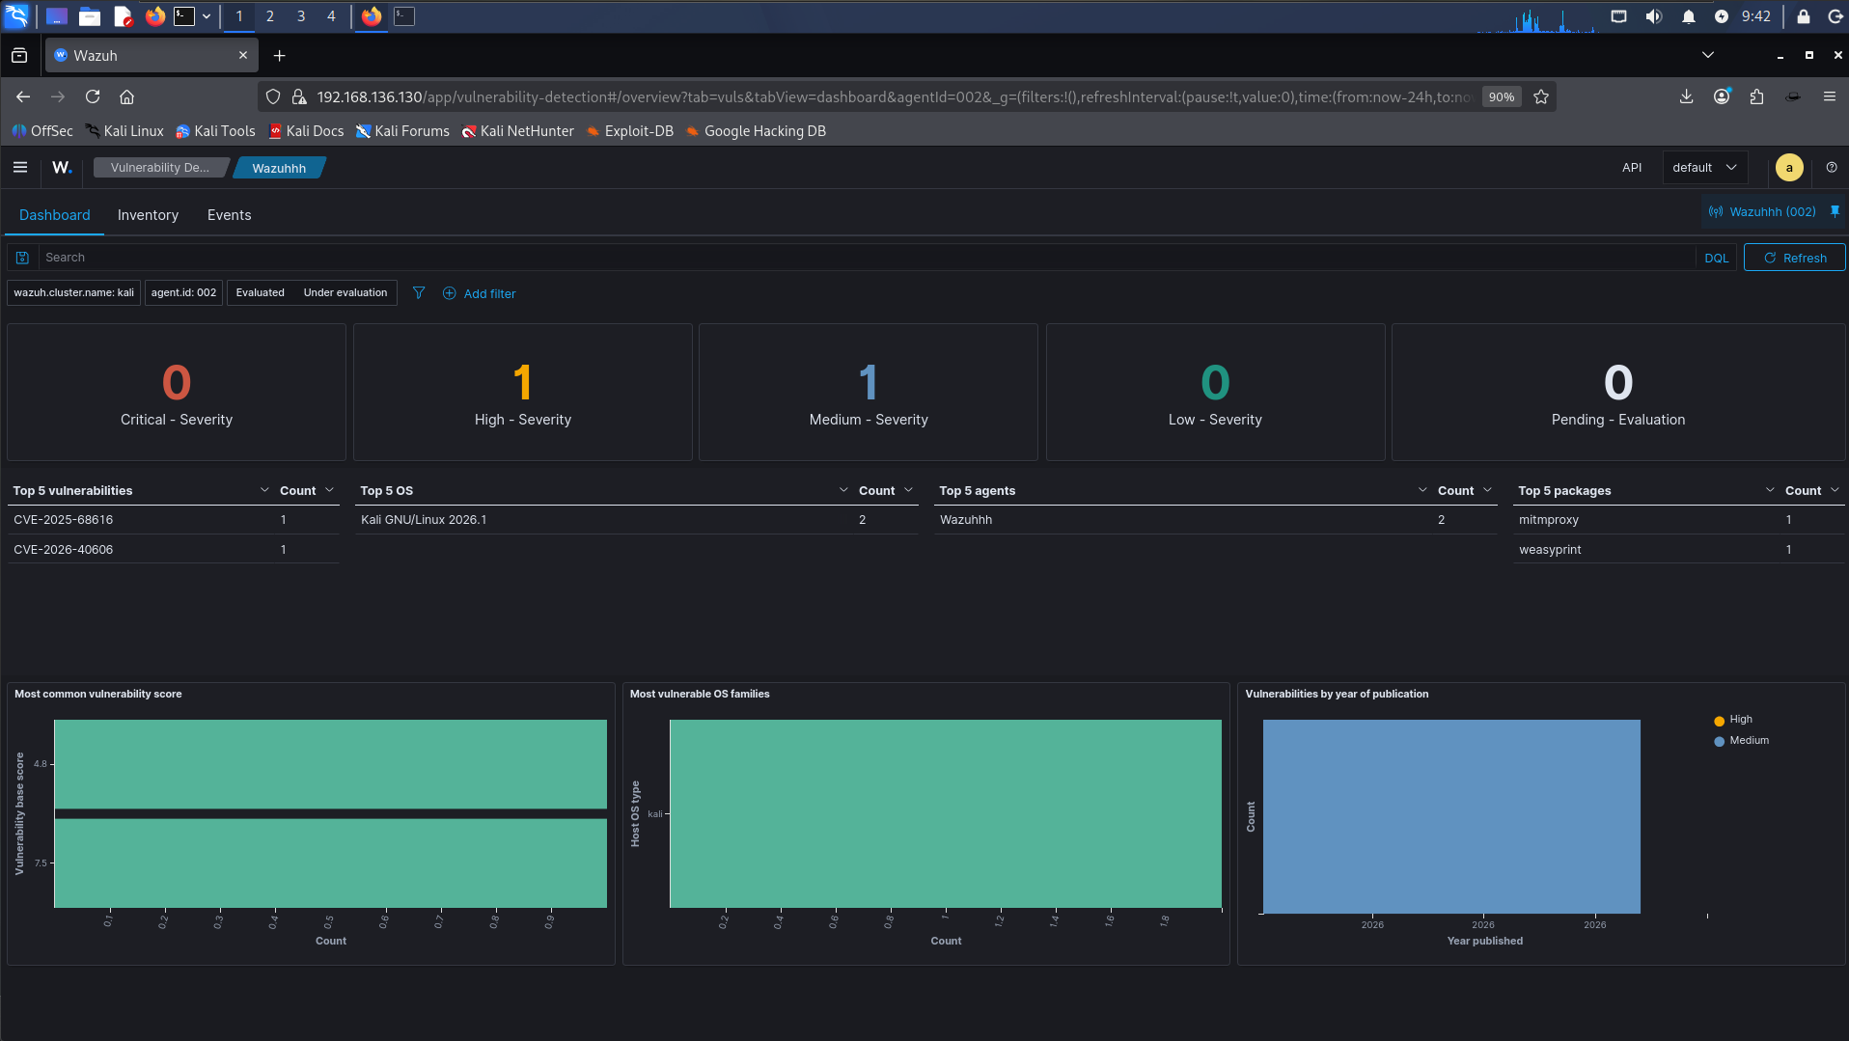Switch to the Inventory tab
This screenshot has width=1849, height=1041.
(x=148, y=215)
